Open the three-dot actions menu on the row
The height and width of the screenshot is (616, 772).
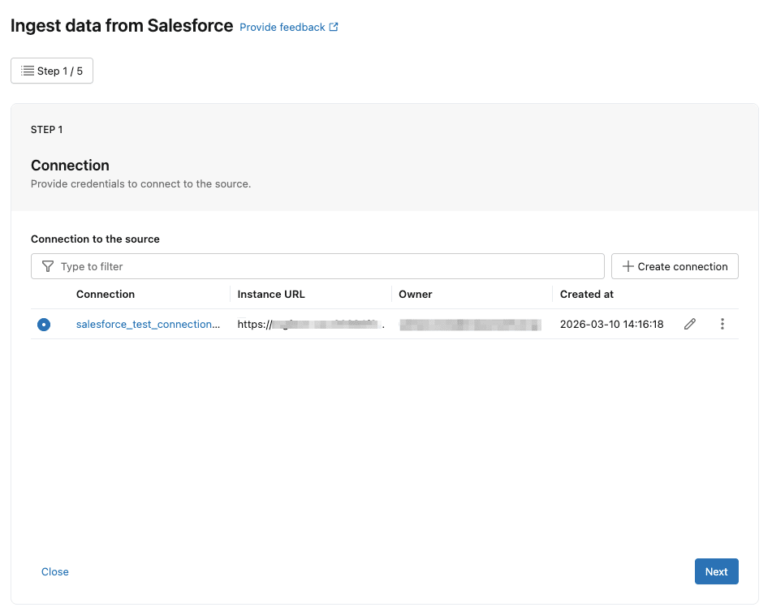click(722, 324)
